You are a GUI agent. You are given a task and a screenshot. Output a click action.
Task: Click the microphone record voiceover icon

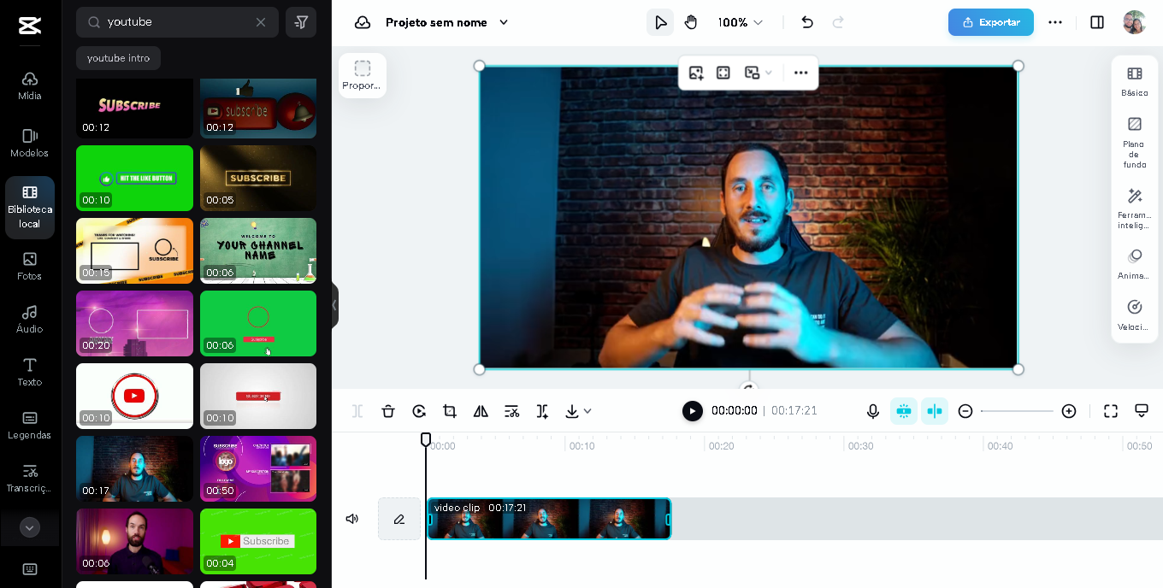pyautogui.click(x=873, y=411)
